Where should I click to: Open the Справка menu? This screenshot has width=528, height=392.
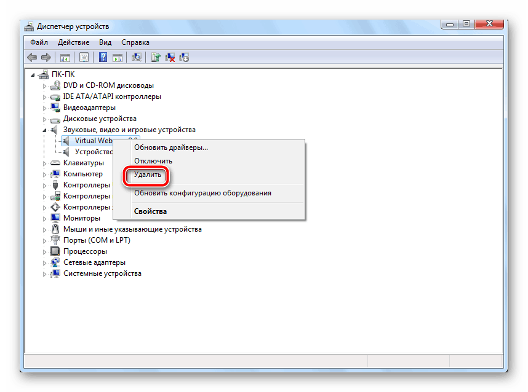point(135,42)
